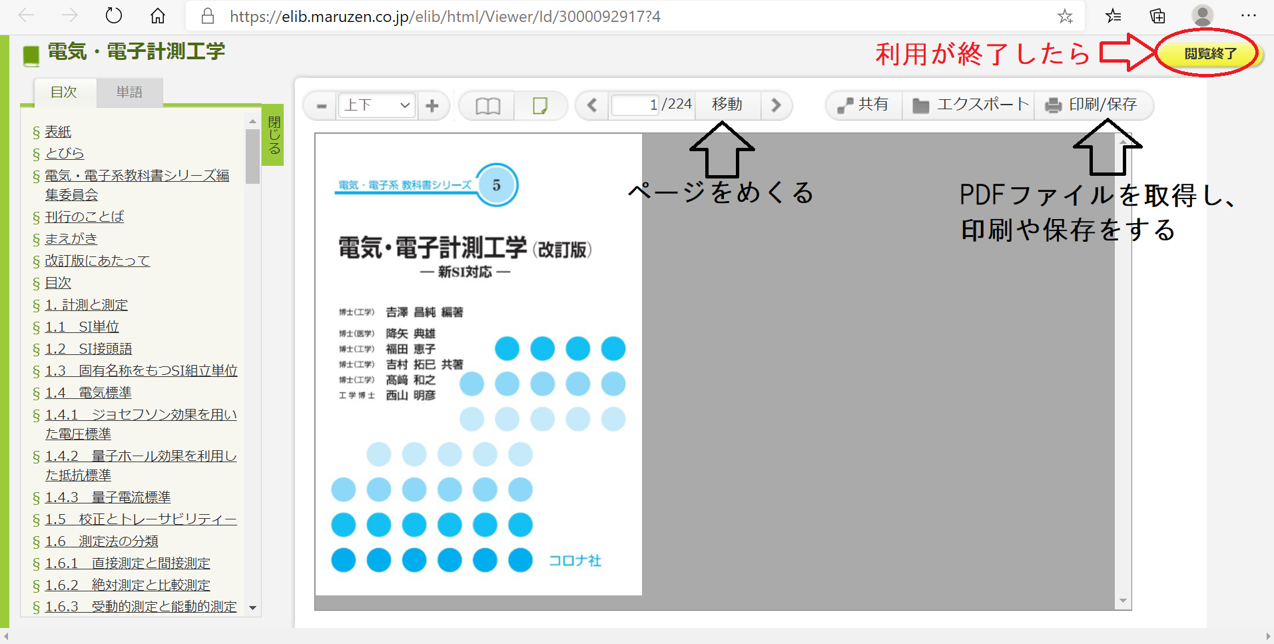Open section 1.5 校正とトレーサビリティー
The height and width of the screenshot is (644, 1274).
click(141, 519)
